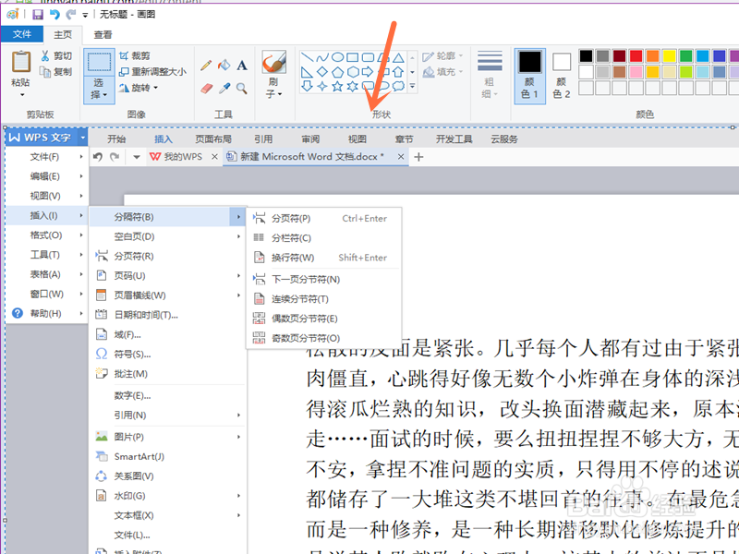Select 分页符(P) from the breaks submenu
This screenshot has width=739, height=554.
click(291, 217)
